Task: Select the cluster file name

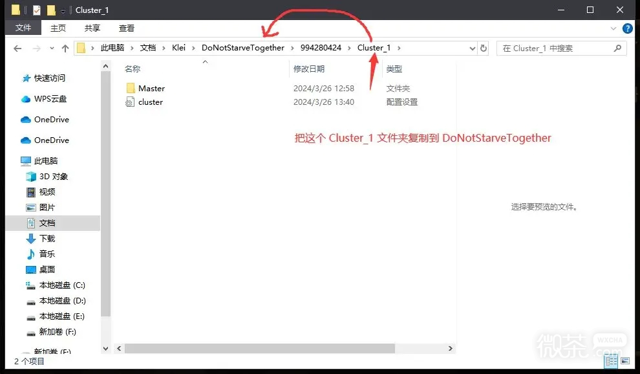Action: (151, 102)
